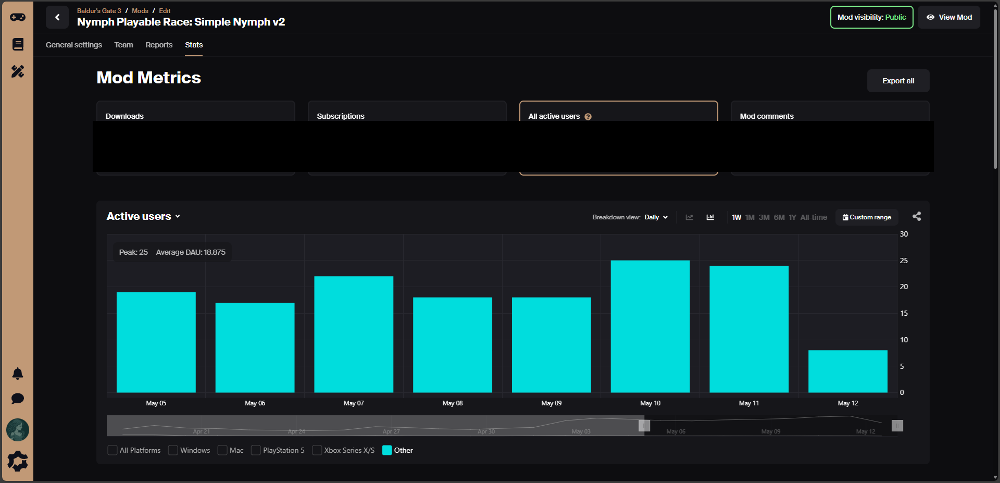The width and height of the screenshot is (1000, 483).
Task: Open notifications bell icon
Action: (x=18, y=374)
